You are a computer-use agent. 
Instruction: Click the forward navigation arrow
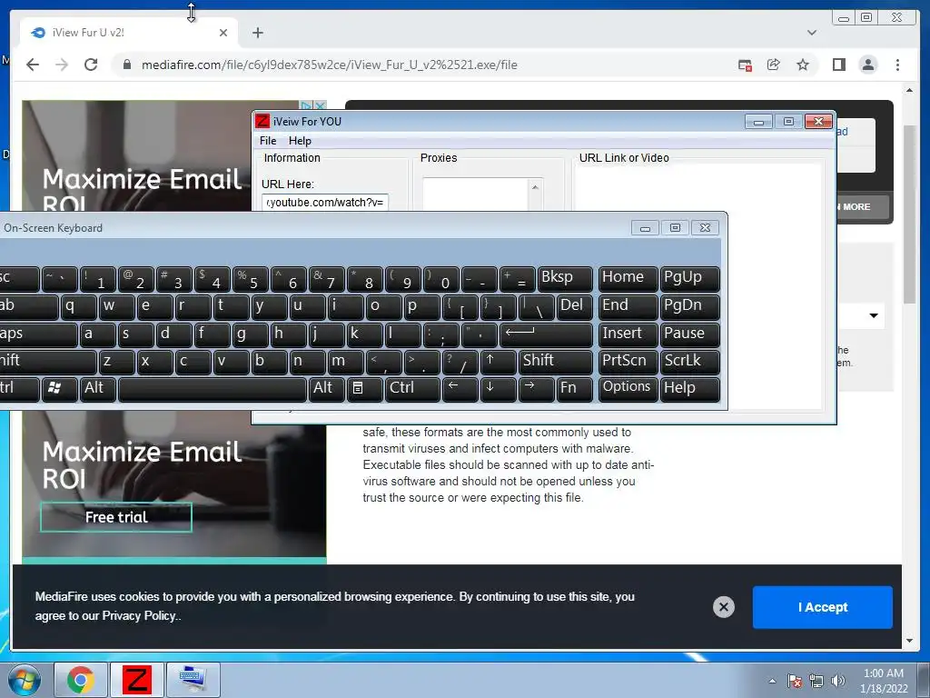[x=62, y=65]
